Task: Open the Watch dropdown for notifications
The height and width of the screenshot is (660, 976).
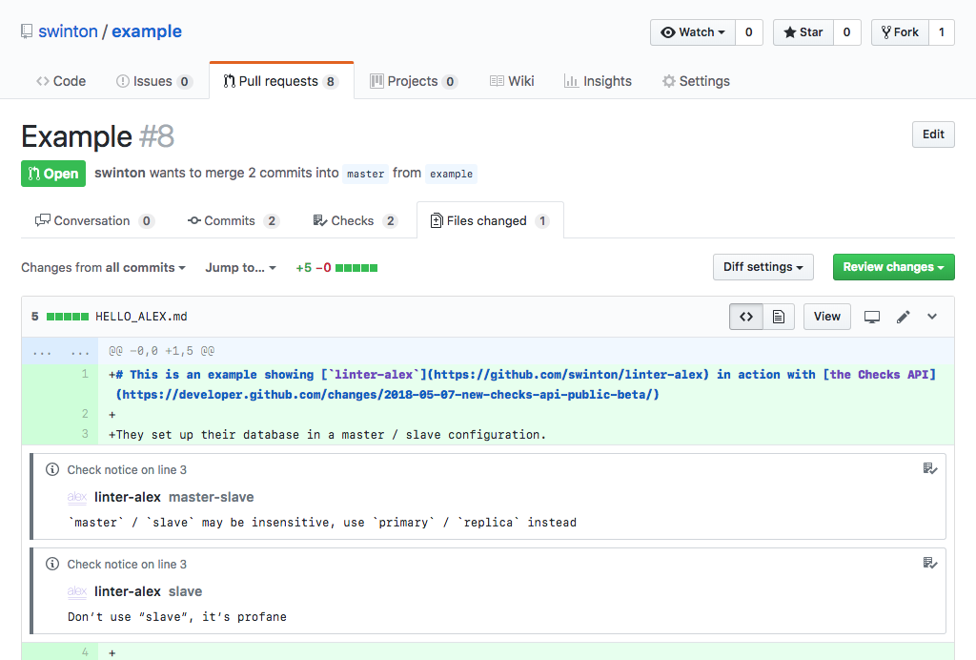Action: 693,32
